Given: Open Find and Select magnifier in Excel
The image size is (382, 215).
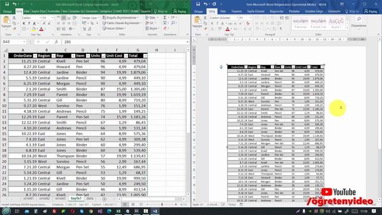Looking at the screenshot, I should click(x=173, y=23).
